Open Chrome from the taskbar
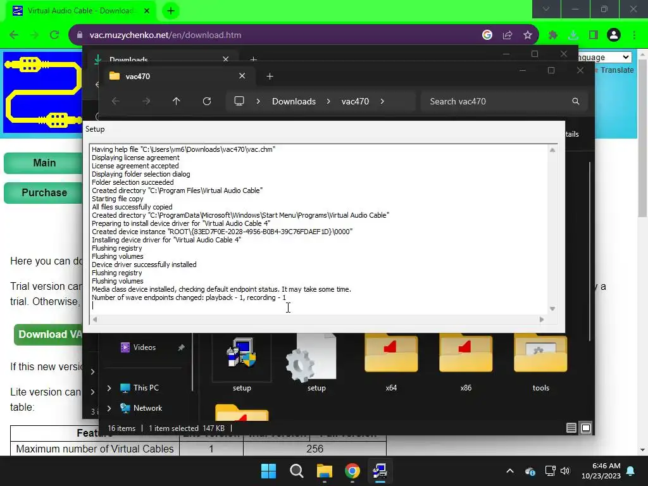 pos(352,471)
